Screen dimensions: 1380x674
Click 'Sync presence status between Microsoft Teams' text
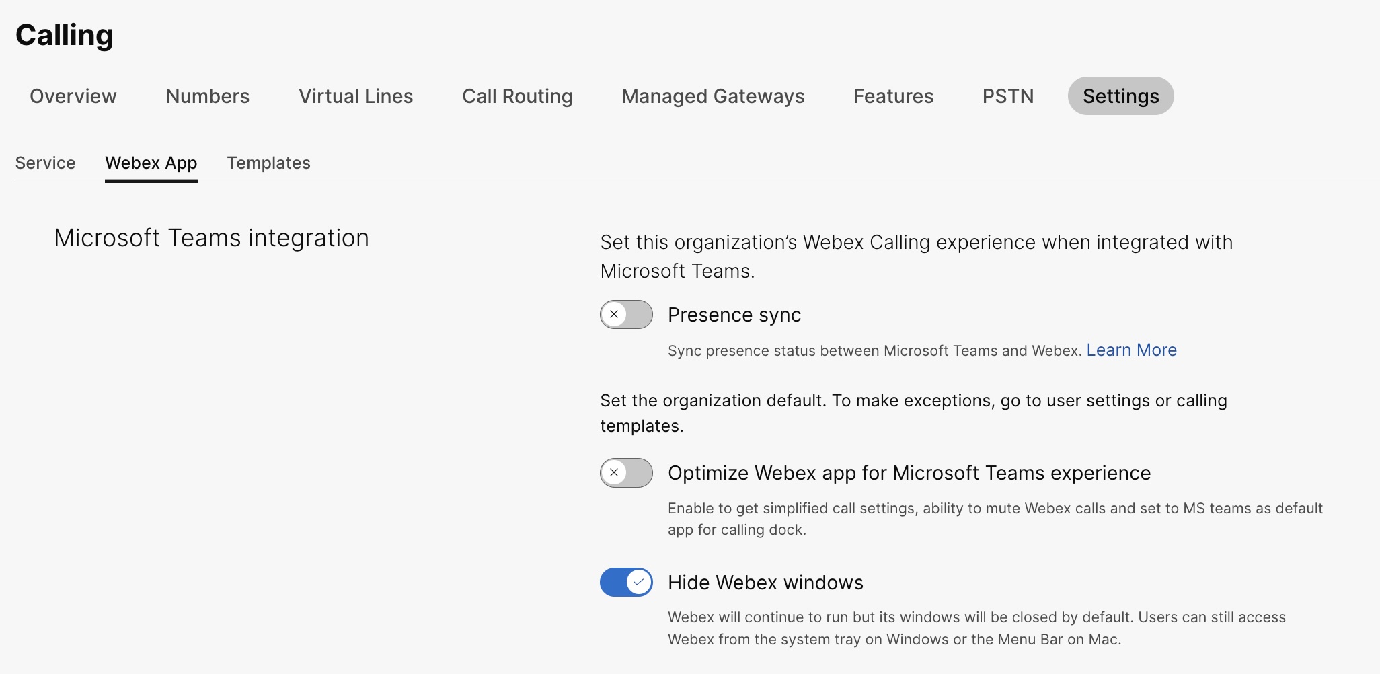pyautogui.click(x=874, y=351)
